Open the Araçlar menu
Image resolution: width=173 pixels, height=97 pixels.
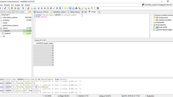point(17,5)
